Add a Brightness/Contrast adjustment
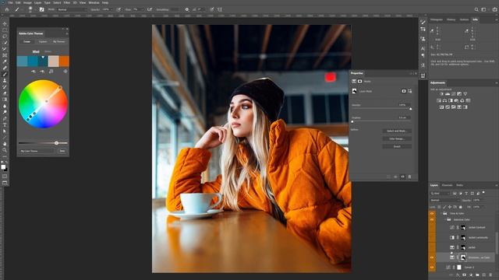Screen dimensions: 499x280 (442, 94)
